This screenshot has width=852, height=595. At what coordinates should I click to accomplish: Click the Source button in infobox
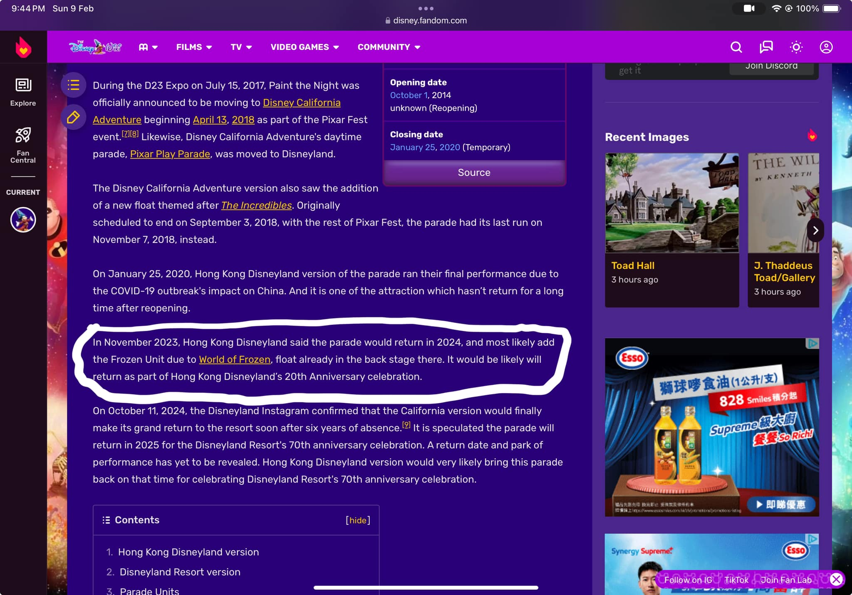pyautogui.click(x=474, y=172)
